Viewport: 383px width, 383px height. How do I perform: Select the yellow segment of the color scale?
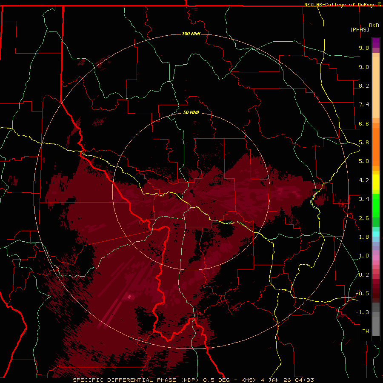point(376,182)
